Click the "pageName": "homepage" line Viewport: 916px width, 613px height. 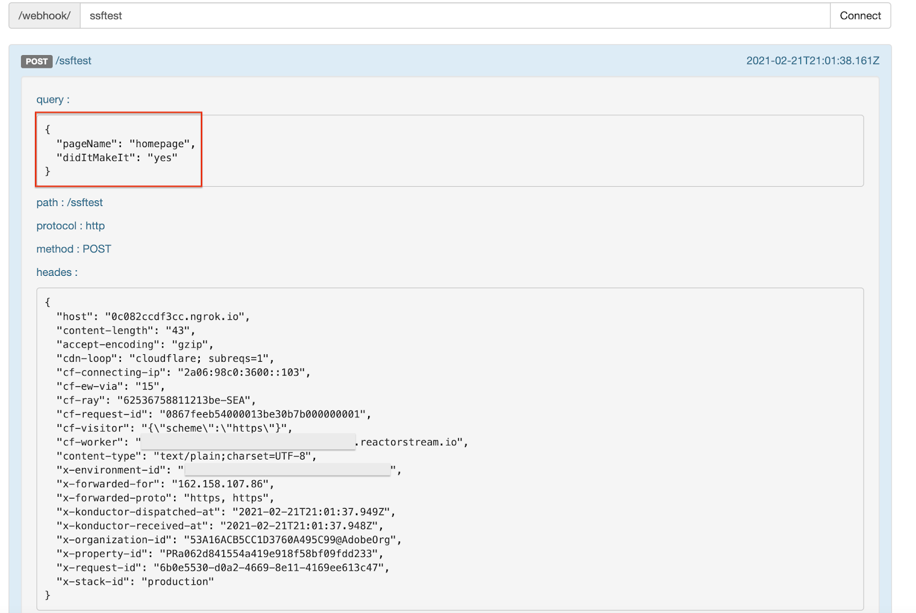point(126,144)
